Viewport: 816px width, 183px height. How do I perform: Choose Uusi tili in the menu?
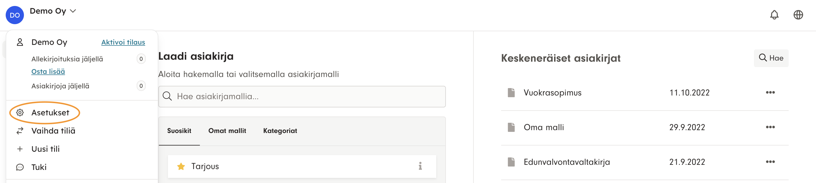pos(45,149)
